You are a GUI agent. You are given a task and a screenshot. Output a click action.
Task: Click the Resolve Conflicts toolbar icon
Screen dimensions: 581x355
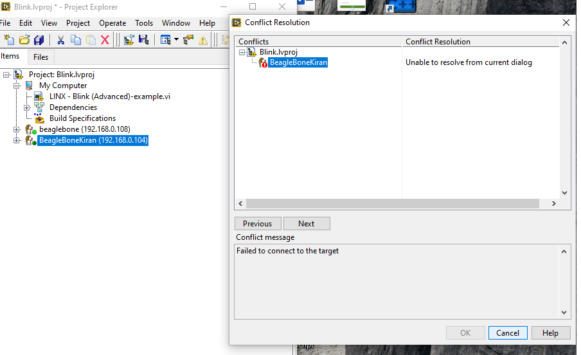click(x=188, y=40)
